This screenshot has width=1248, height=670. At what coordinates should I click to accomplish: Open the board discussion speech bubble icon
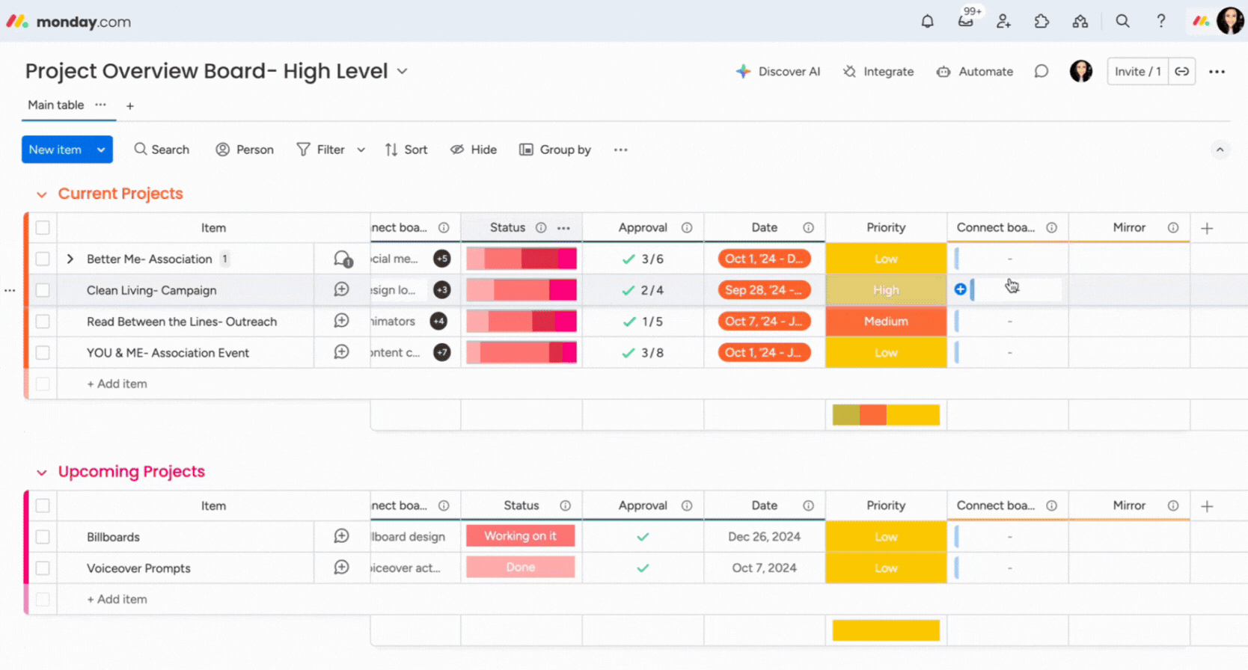[x=1041, y=72]
